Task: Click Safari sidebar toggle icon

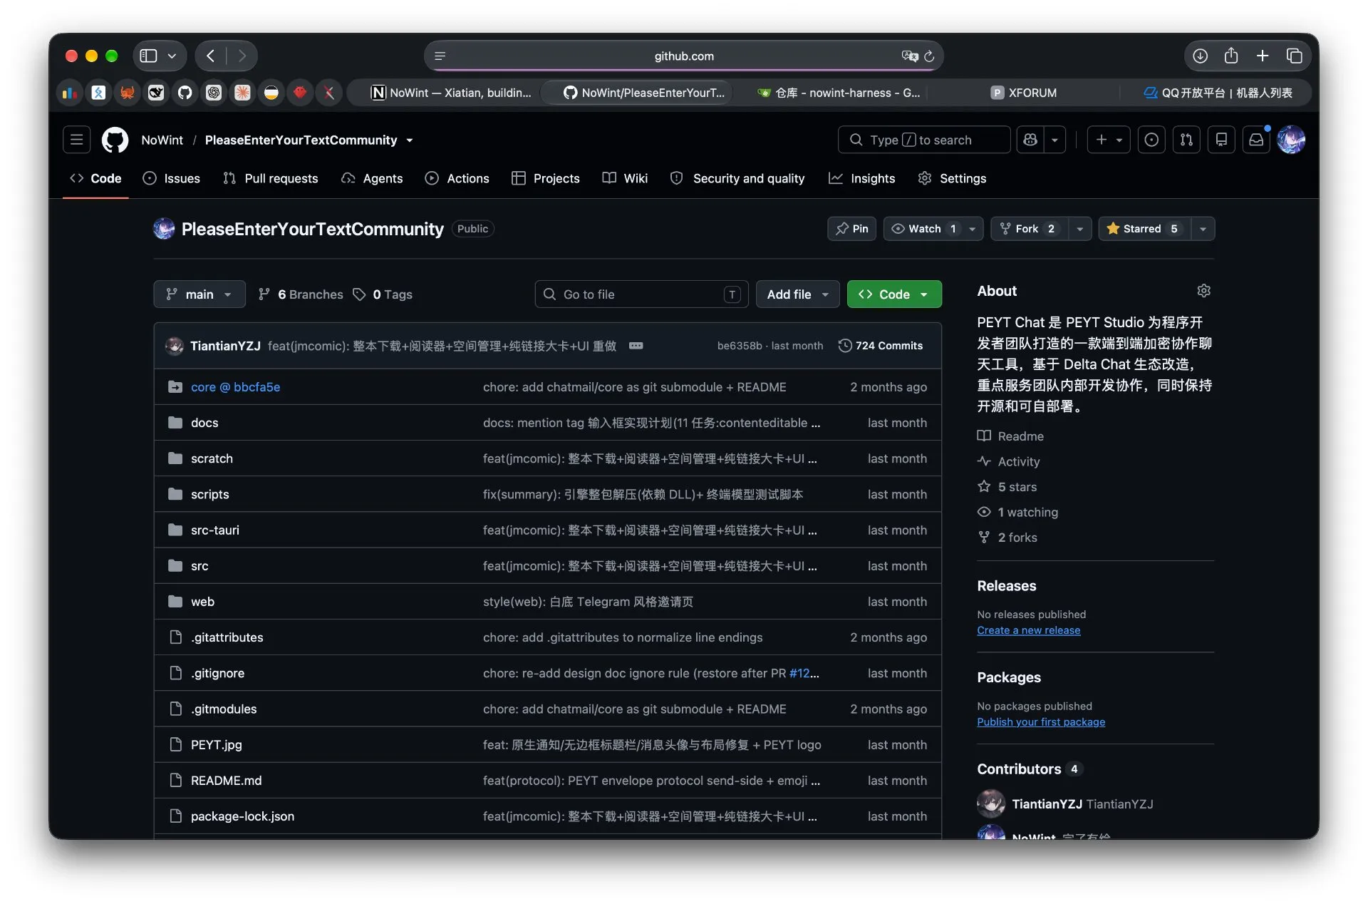Action: point(148,56)
